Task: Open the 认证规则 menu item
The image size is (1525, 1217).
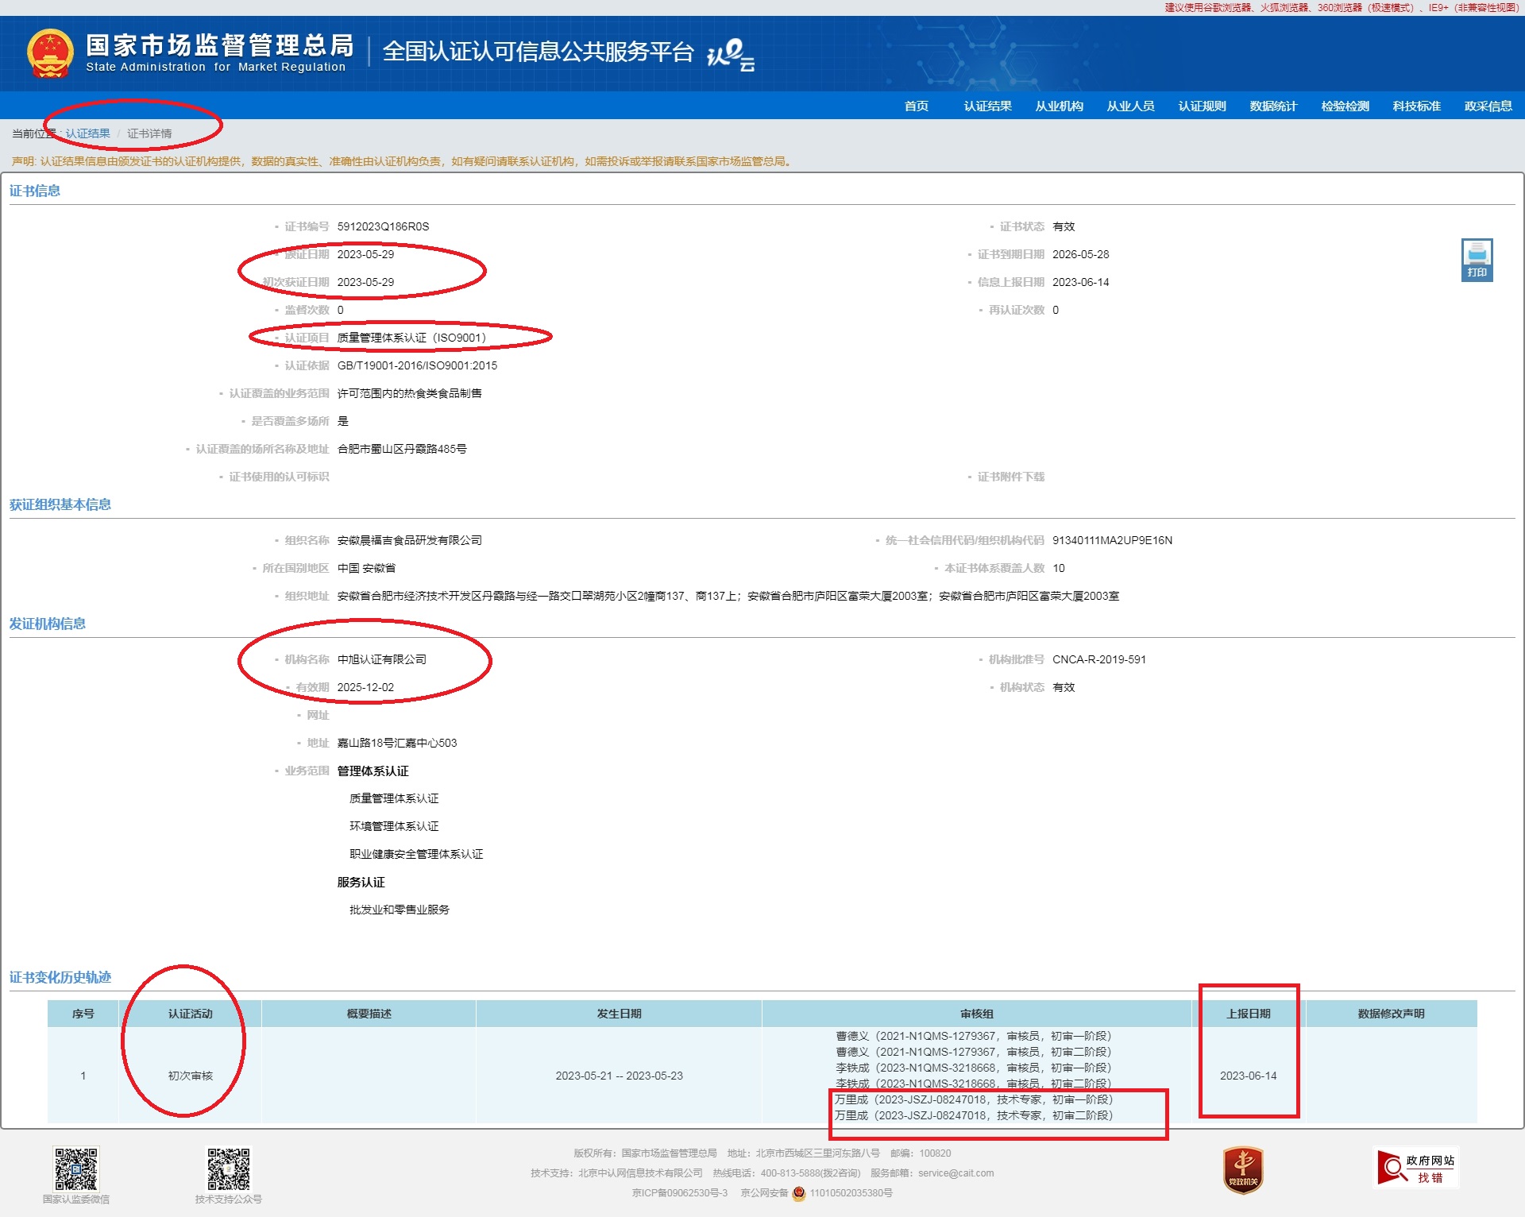Action: click(x=1202, y=106)
